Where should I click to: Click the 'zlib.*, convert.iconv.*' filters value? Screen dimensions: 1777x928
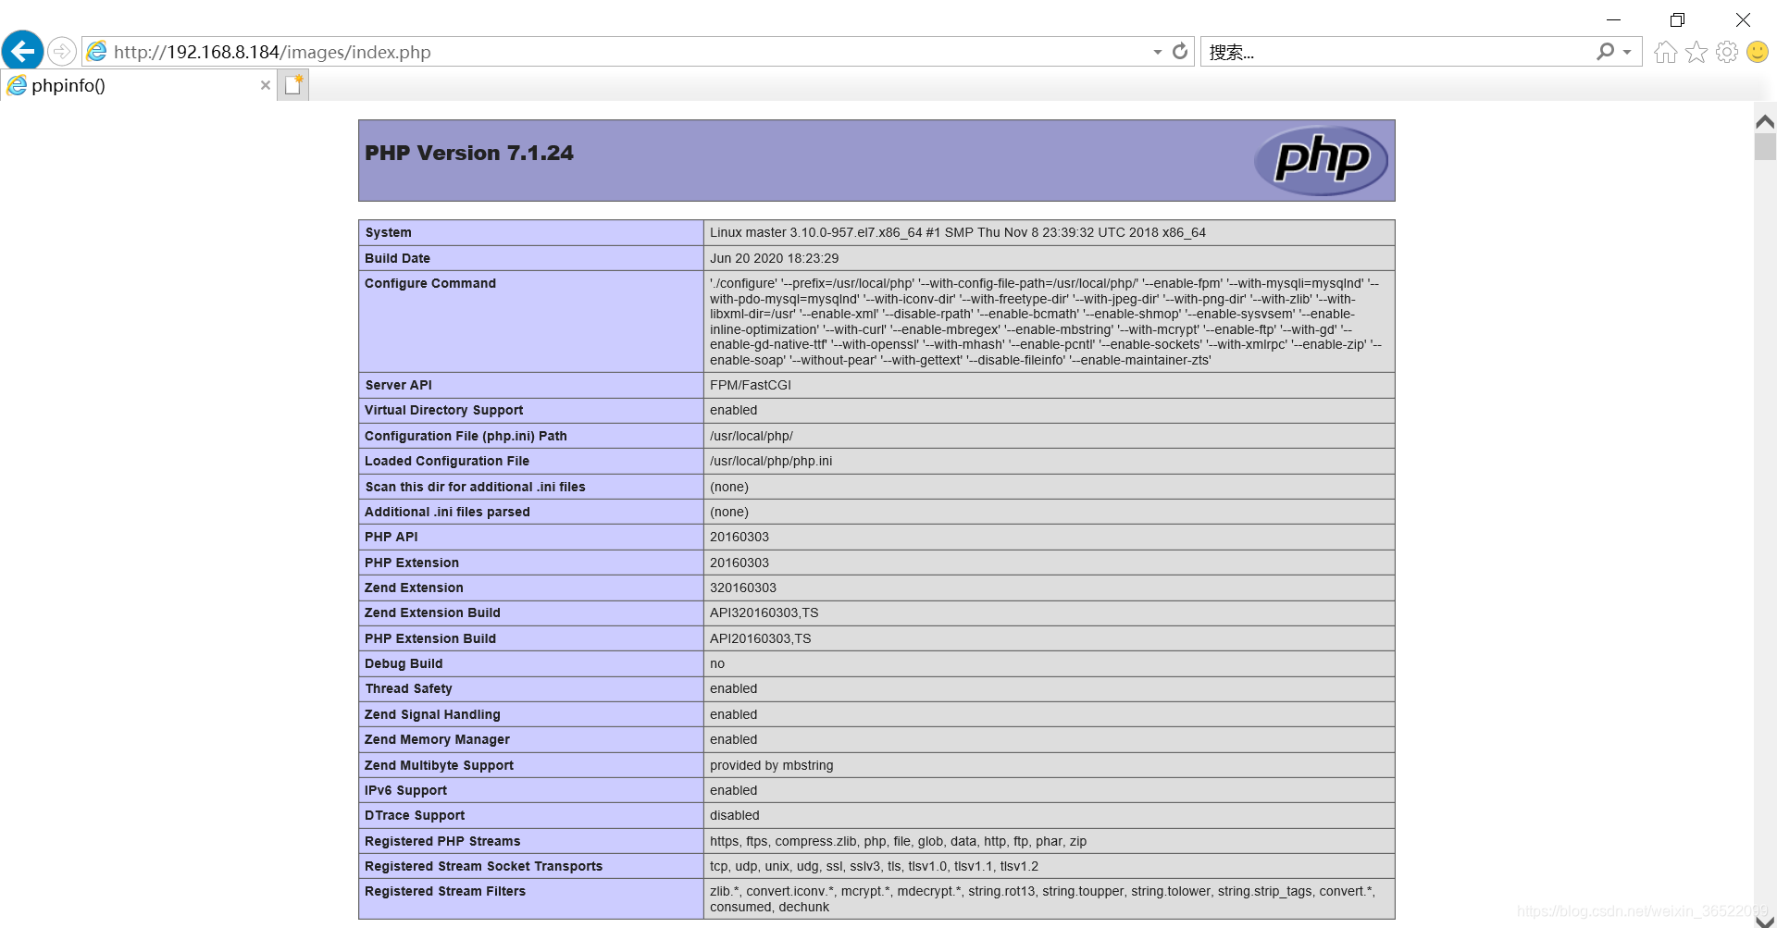[1042, 898]
